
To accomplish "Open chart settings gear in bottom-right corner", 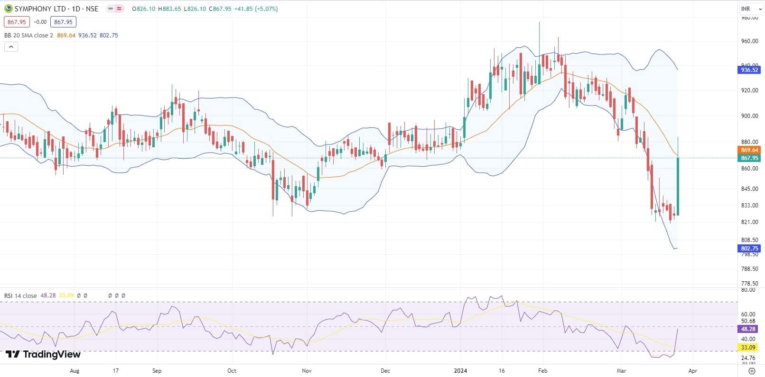I will [752, 370].
